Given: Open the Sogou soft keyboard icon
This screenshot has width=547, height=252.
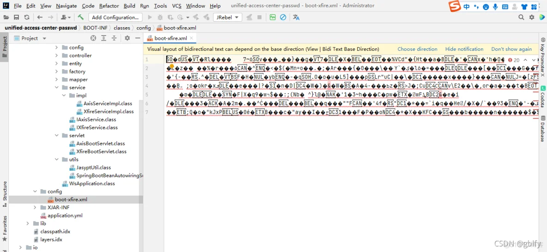Looking at the screenshot, I should (x=505, y=6).
